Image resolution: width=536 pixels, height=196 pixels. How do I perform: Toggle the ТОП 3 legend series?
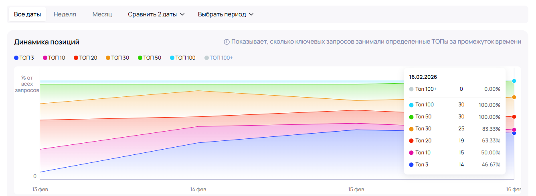click(24, 58)
